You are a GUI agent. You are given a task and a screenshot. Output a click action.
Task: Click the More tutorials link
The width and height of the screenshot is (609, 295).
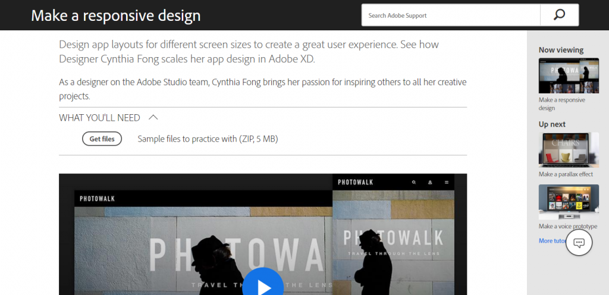pos(553,241)
